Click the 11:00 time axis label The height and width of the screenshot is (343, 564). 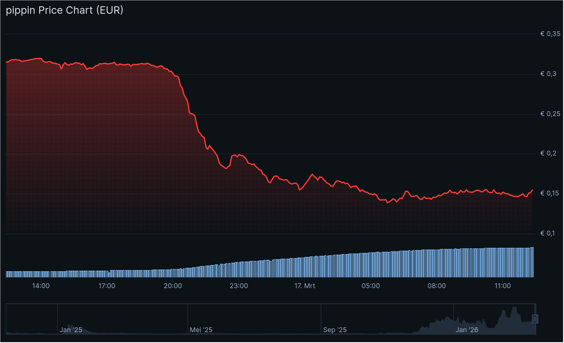(503, 286)
